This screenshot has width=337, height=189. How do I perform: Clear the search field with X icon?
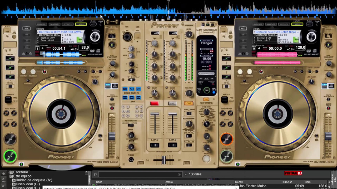pos(179,174)
